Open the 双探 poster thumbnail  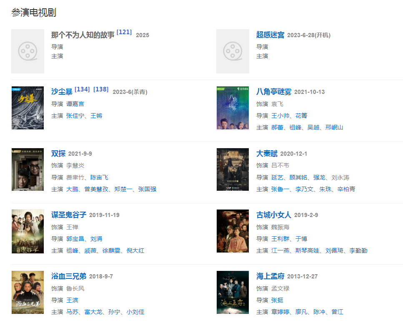point(28,169)
